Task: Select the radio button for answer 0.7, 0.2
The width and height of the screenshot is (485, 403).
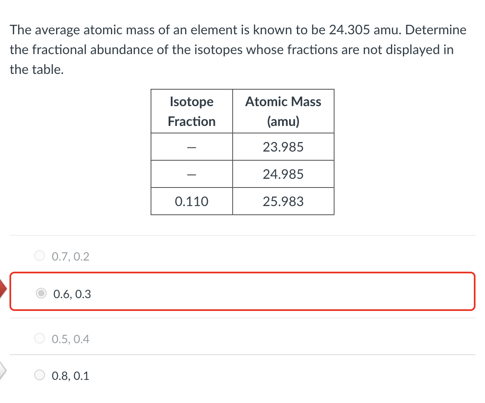Action: pos(39,256)
